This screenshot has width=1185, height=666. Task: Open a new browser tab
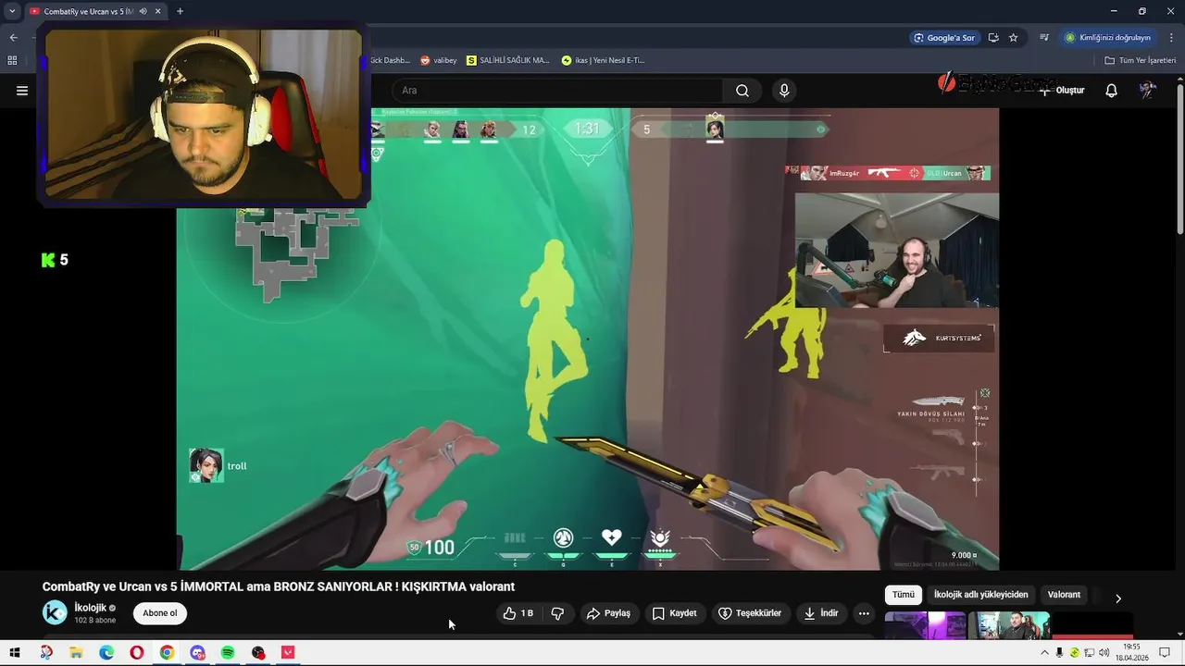click(x=180, y=11)
